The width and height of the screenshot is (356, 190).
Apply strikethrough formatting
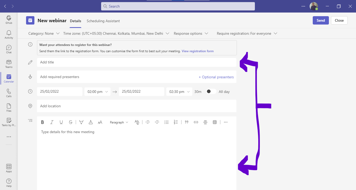(x=71, y=122)
